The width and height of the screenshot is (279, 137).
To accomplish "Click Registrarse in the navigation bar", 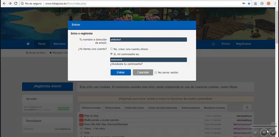I will coord(243,44).
